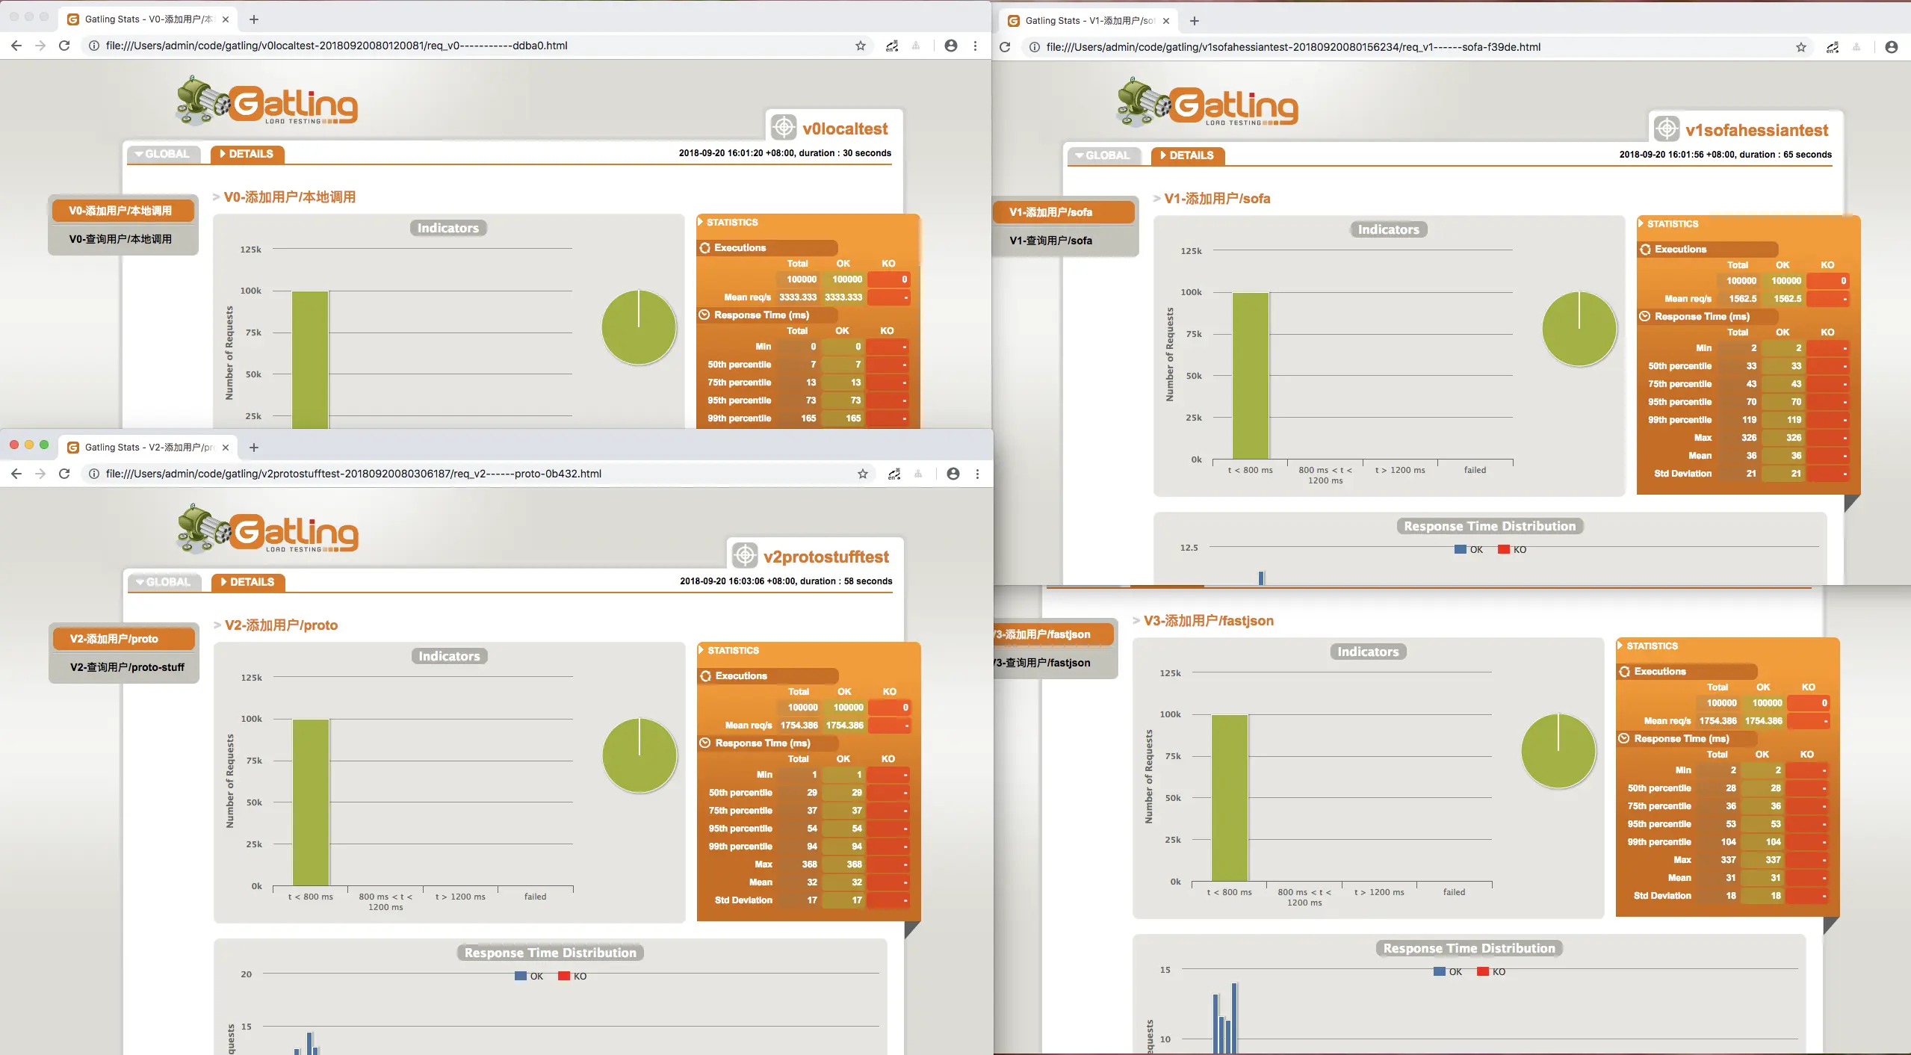This screenshot has width=1911, height=1055.
Task: Open Chrome menu in V0 browser window
Action: click(x=975, y=46)
